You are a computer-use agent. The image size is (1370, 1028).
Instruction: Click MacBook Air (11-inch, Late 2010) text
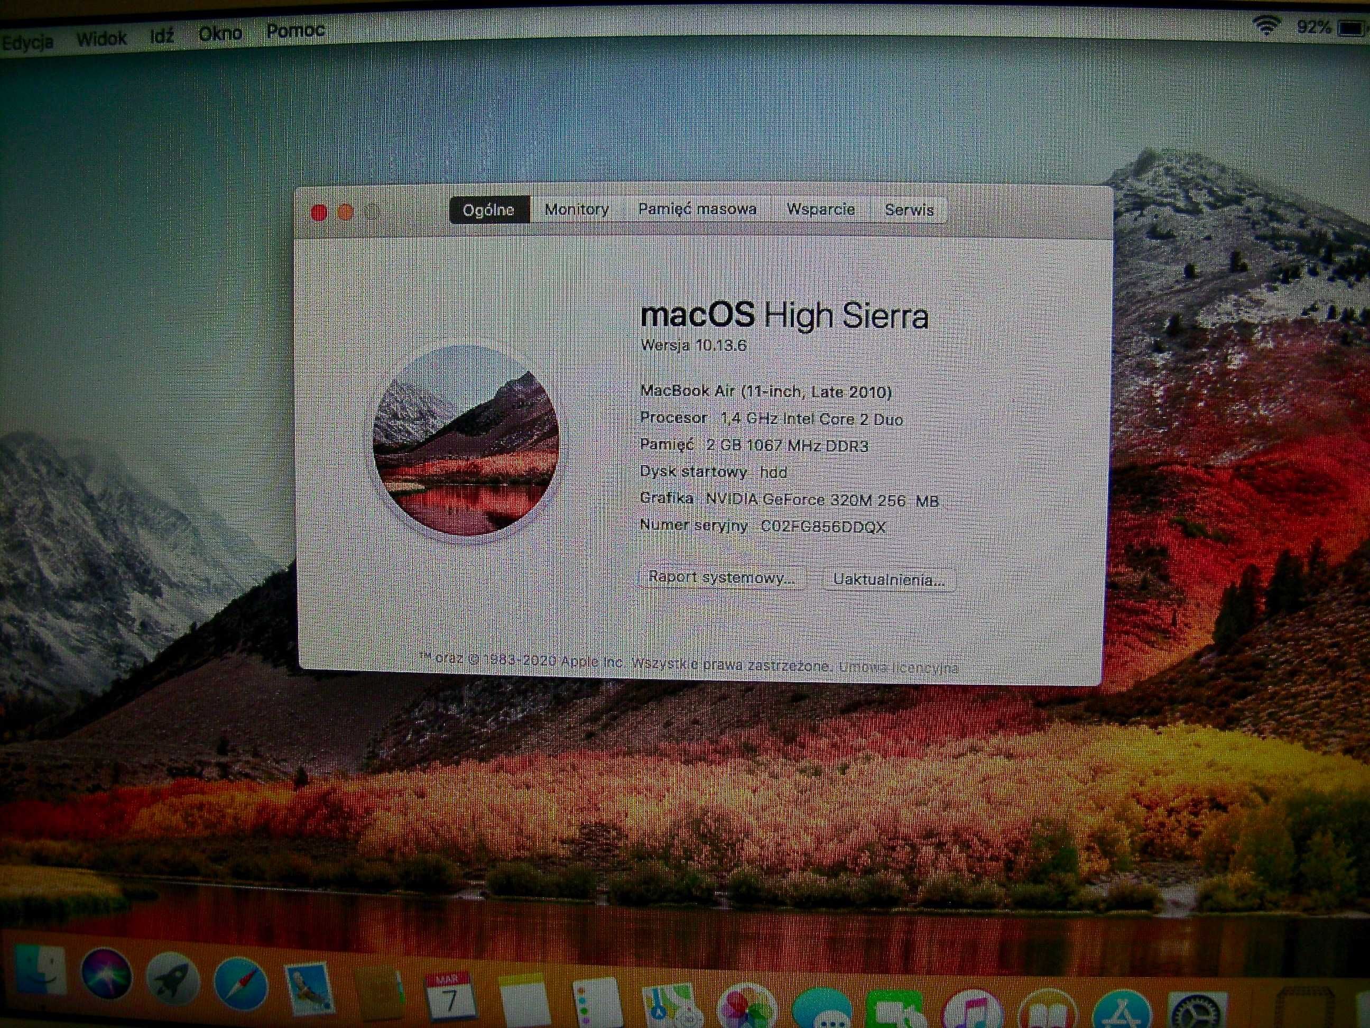point(766,392)
